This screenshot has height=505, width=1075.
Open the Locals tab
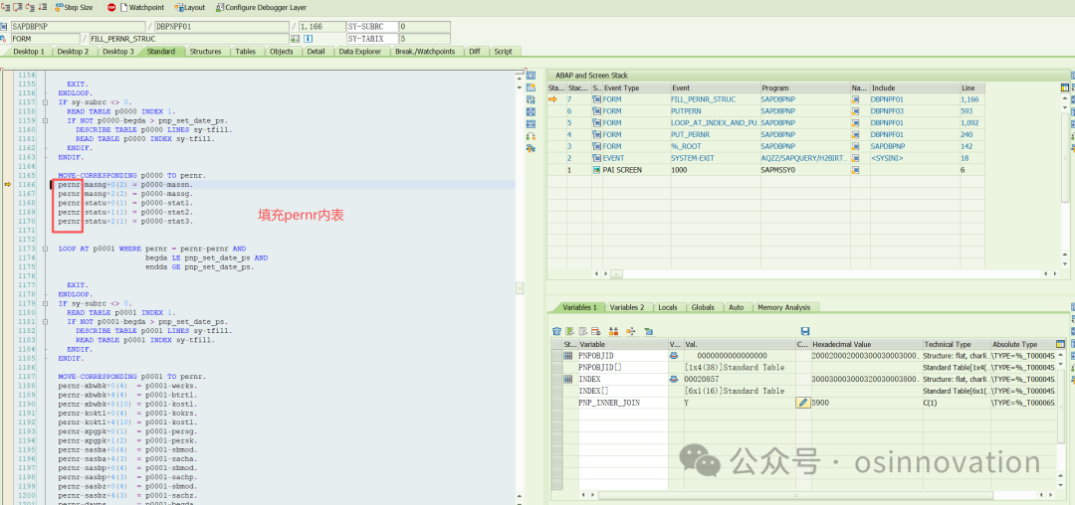tap(668, 307)
